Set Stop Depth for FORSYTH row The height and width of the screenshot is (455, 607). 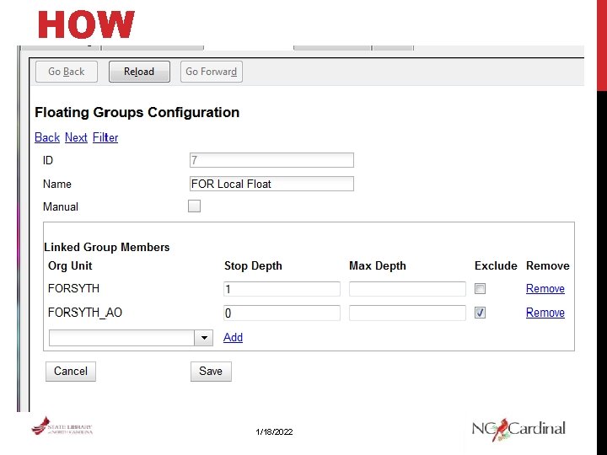pyautogui.click(x=282, y=289)
